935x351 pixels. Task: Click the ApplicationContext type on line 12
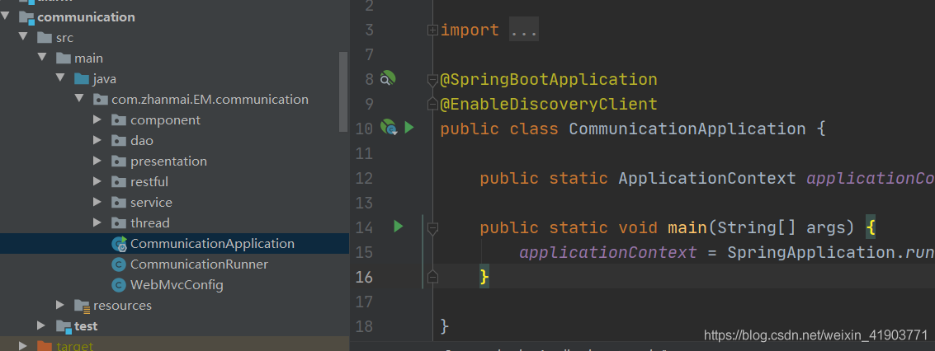click(x=707, y=178)
